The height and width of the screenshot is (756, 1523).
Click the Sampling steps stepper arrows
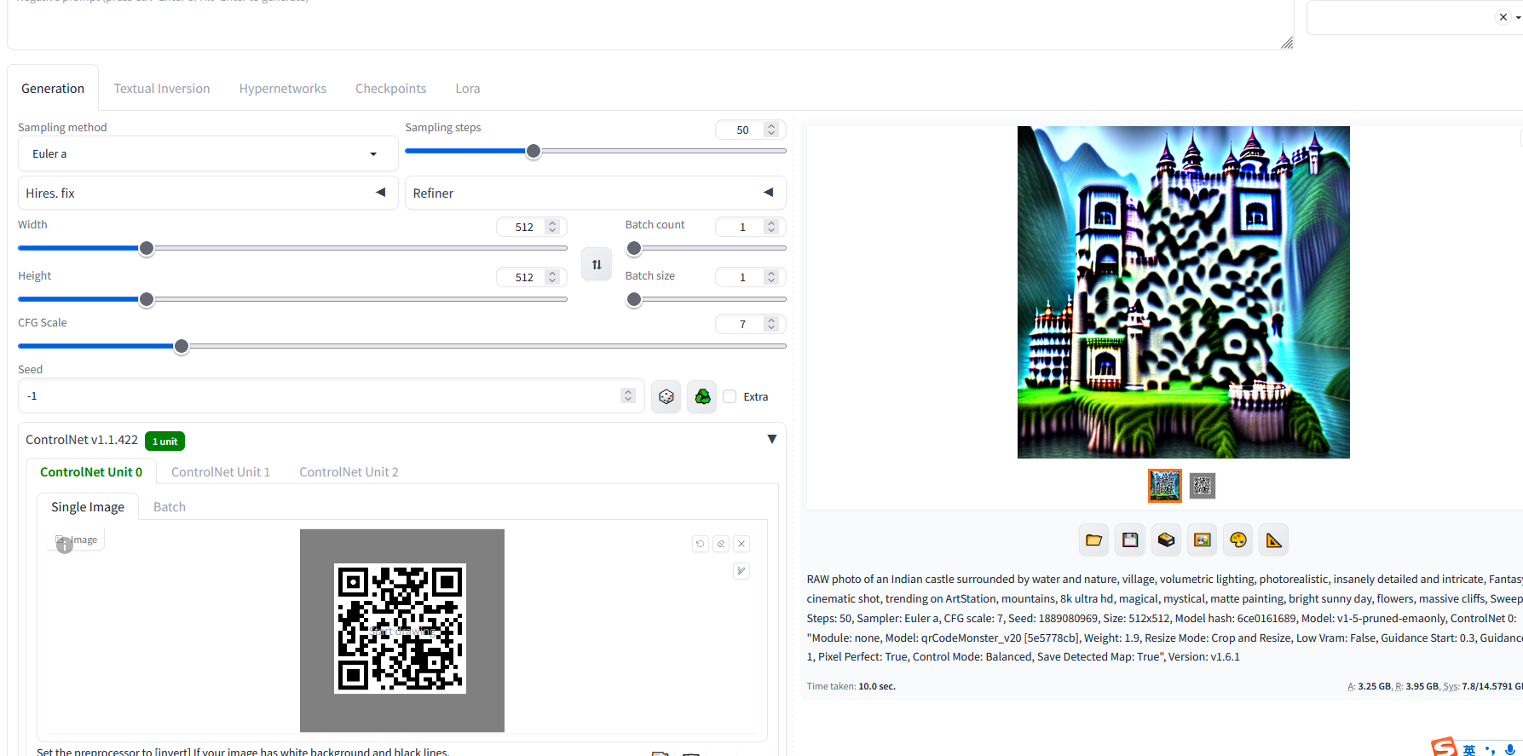click(x=771, y=130)
